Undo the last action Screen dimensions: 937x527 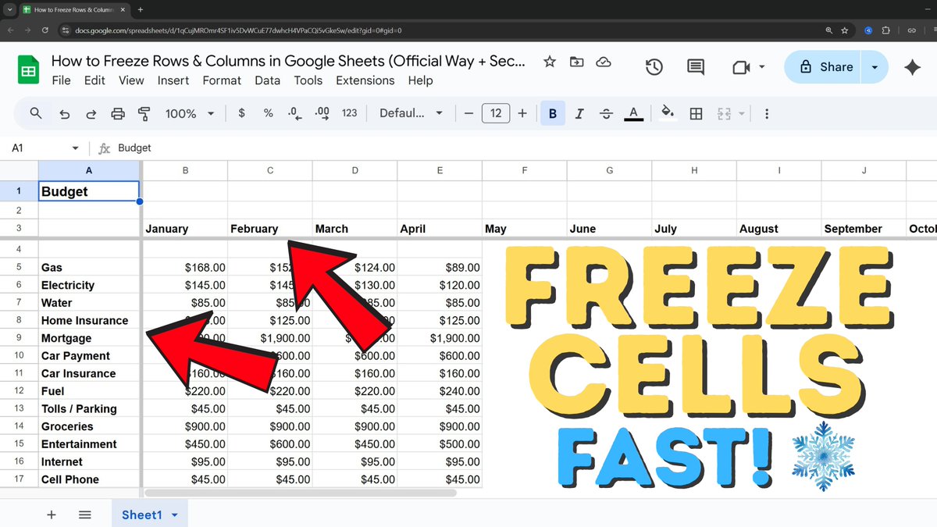65,114
